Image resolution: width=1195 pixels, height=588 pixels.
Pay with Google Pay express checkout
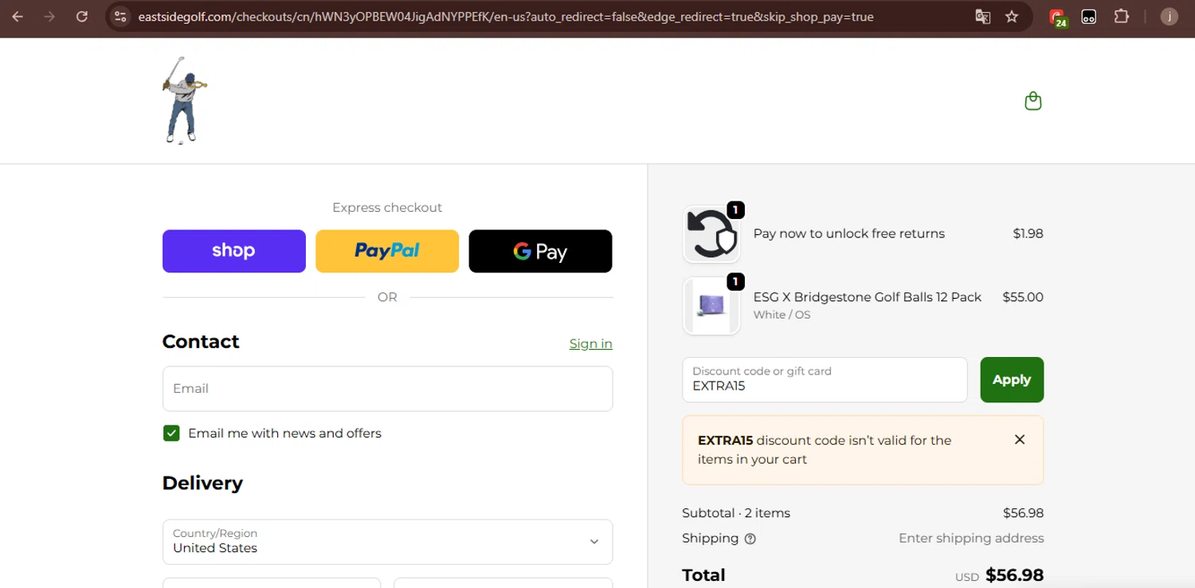tap(540, 251)
